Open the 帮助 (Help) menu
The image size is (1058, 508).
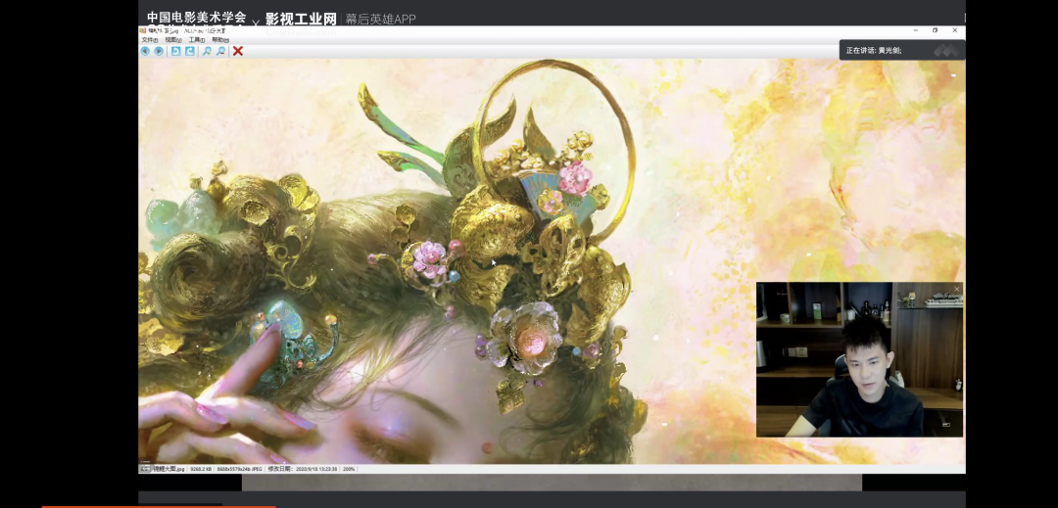pyautogui.click(x=219, y=40)
